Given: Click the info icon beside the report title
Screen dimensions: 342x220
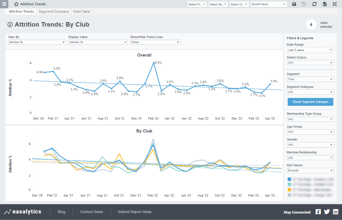Looking at the screenshot, I should point(10,25).
